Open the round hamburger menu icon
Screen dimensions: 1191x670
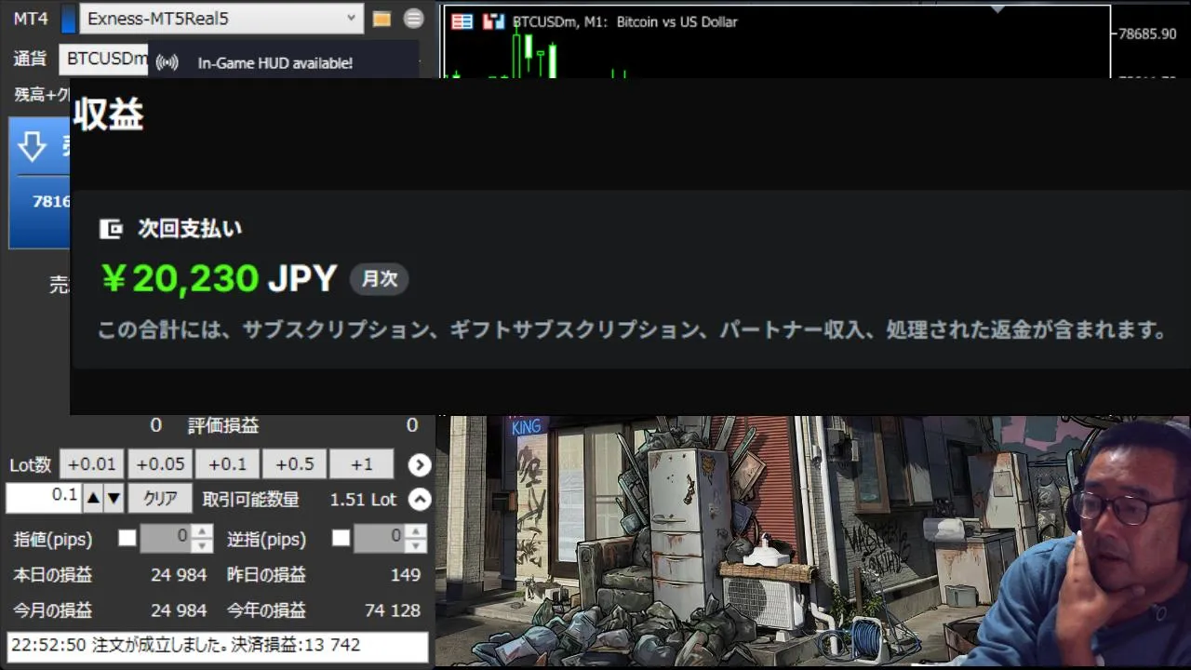pos(414,19)
